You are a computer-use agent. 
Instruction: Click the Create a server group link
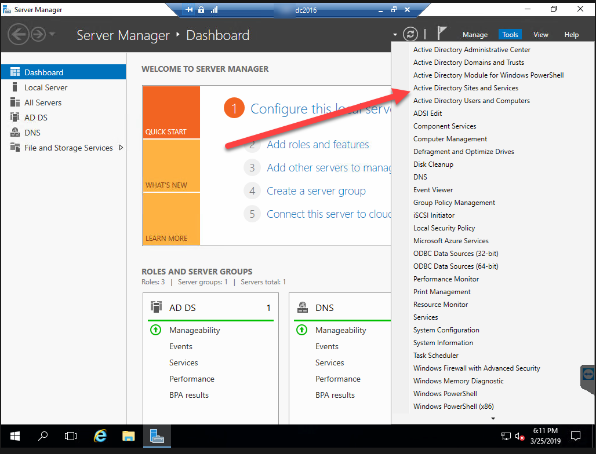point(316,191)
